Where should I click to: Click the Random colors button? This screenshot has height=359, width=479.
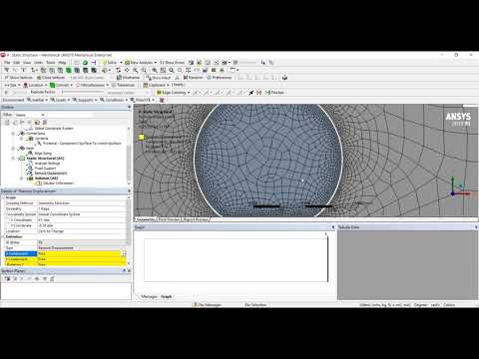(x=193, y=78)
